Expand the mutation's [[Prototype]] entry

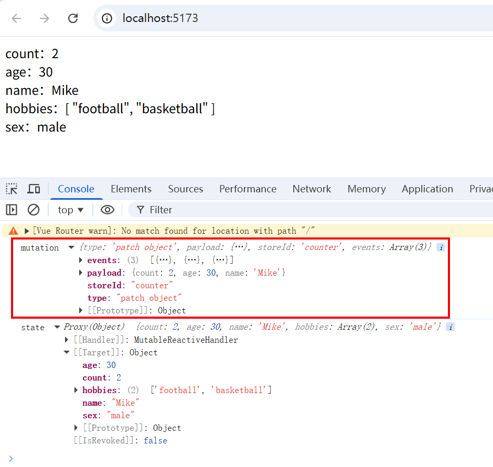click(80, 310)
